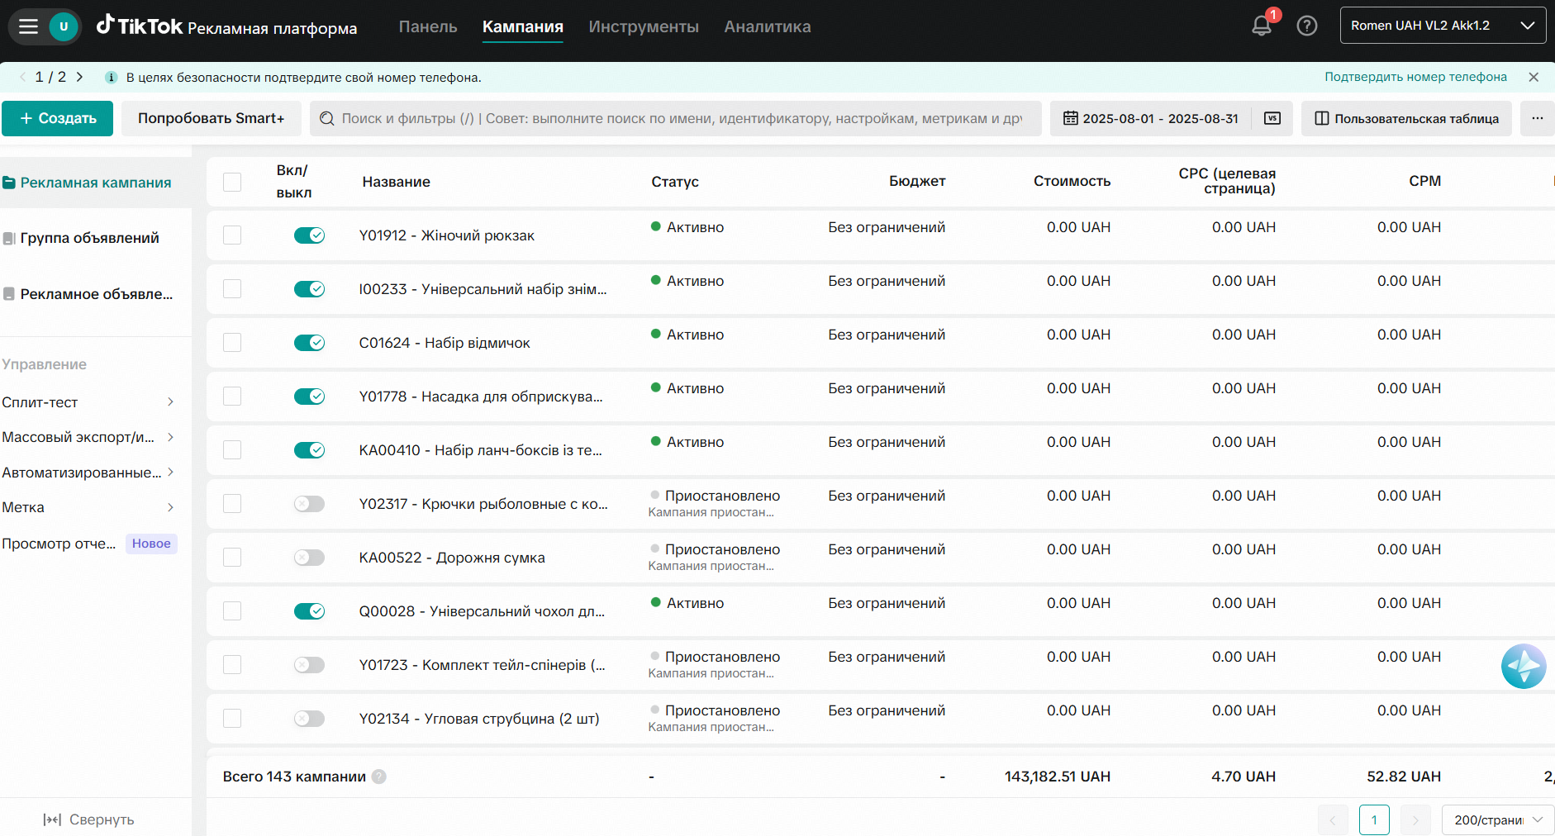Open the three-dots more options button

[x=1538, y=118]
